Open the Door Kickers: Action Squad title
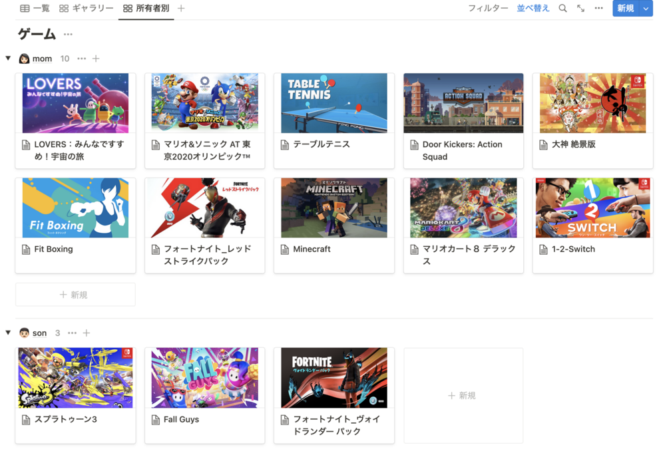This screenshot has width=669, height=453. (x=462, y=150)
